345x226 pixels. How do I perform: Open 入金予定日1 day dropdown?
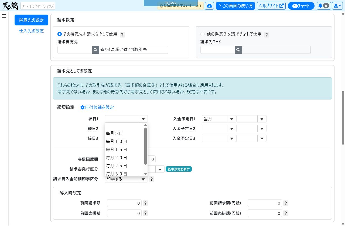(x=262, y=119)
